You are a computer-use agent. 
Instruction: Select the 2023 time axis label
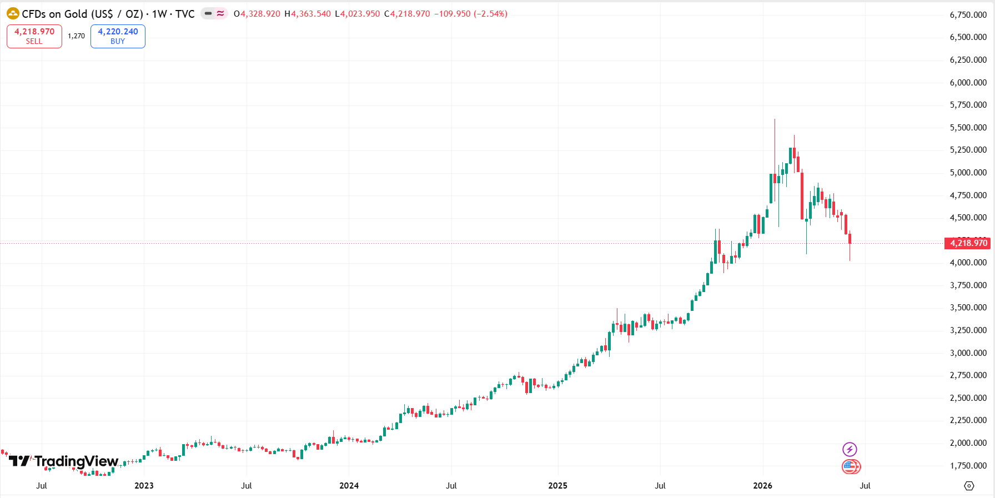pos(144,485)
